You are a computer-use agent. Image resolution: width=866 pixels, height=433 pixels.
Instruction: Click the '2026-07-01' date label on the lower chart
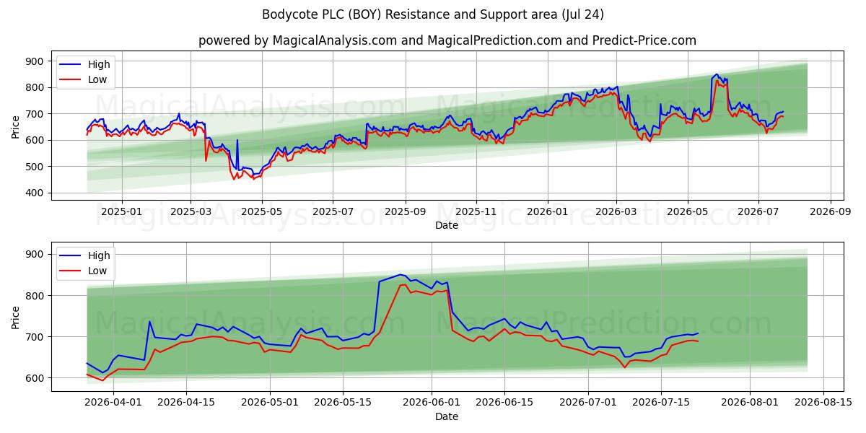(x=587, y=403)
